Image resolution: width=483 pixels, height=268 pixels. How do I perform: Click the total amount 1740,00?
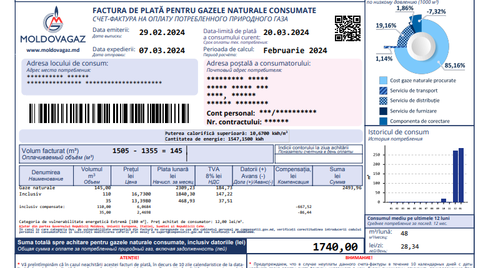335,247
